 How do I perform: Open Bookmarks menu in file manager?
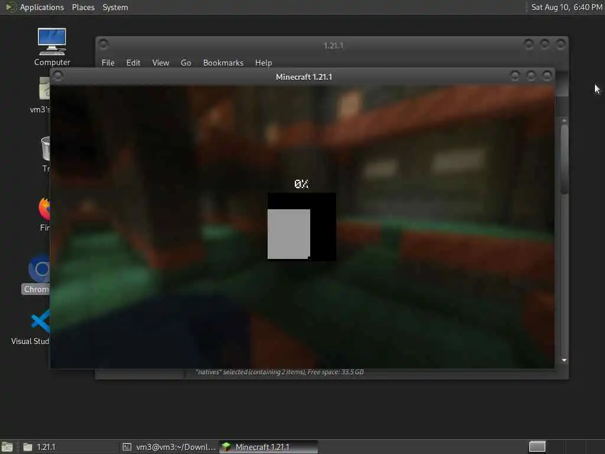click(223, 63)
